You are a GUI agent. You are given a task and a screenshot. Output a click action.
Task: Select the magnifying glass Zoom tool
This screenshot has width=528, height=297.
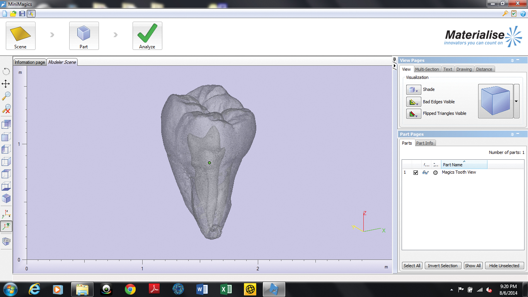6,96
